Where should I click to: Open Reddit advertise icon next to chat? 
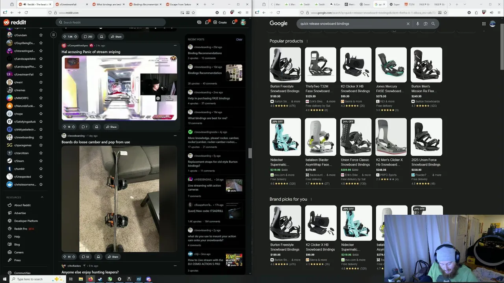click(x=199, y=22)
